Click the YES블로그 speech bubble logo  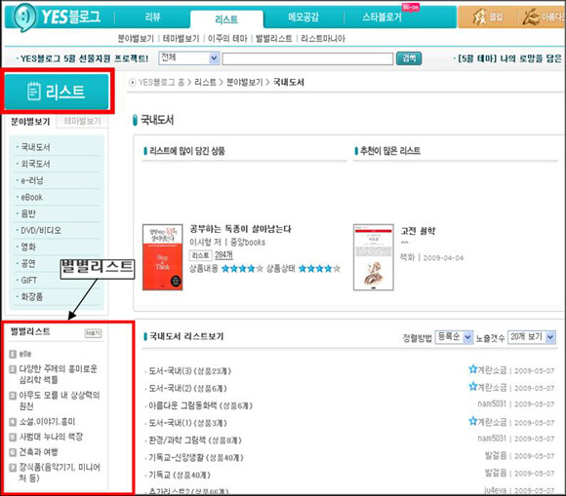23,17
